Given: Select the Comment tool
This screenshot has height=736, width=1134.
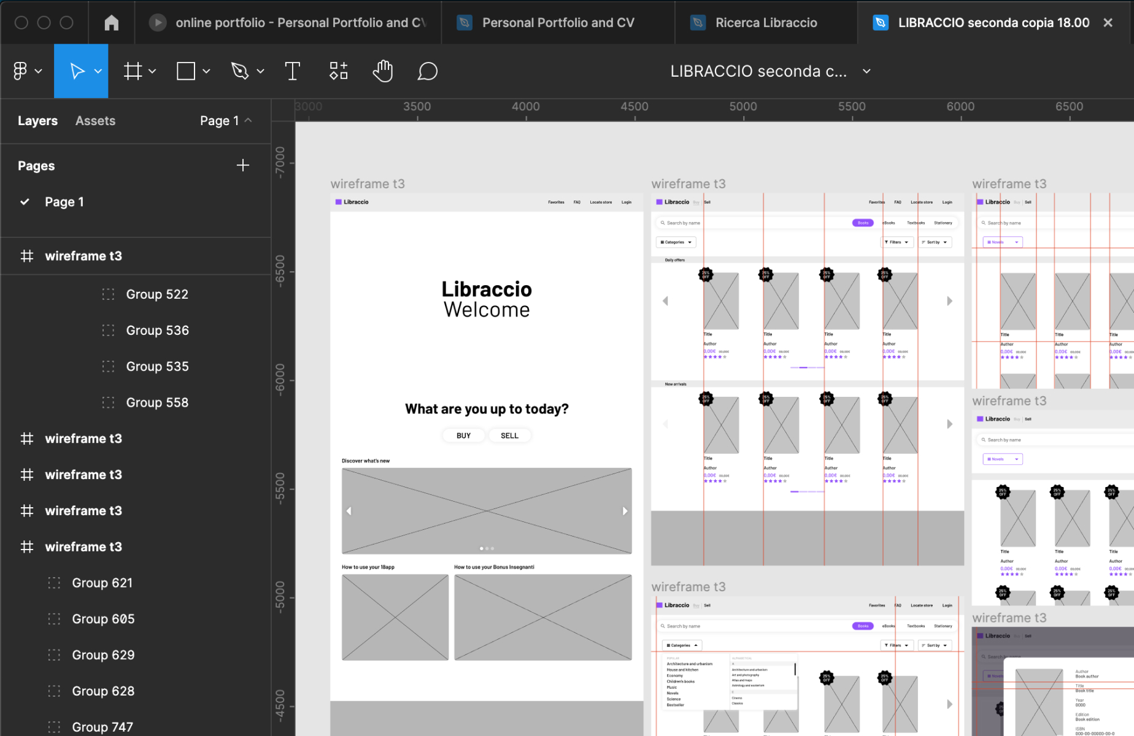Looking at the screenshot, I should 427,71.
